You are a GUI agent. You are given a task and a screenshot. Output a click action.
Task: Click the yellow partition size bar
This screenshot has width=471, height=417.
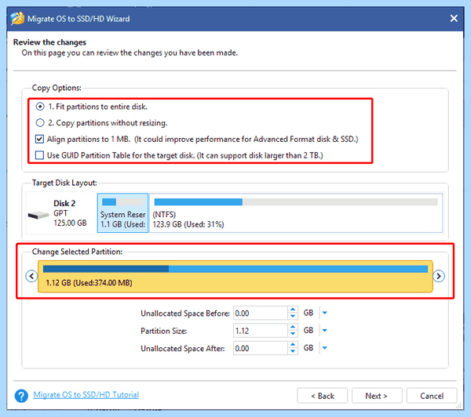[x=235, y=276]
